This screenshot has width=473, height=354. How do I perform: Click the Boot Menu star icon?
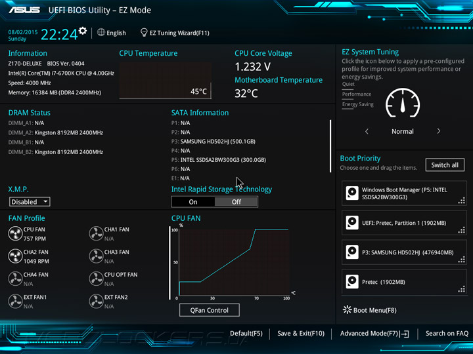[348, 309]
